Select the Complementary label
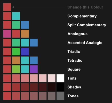 pyautogui.click(x=82, y=16)
